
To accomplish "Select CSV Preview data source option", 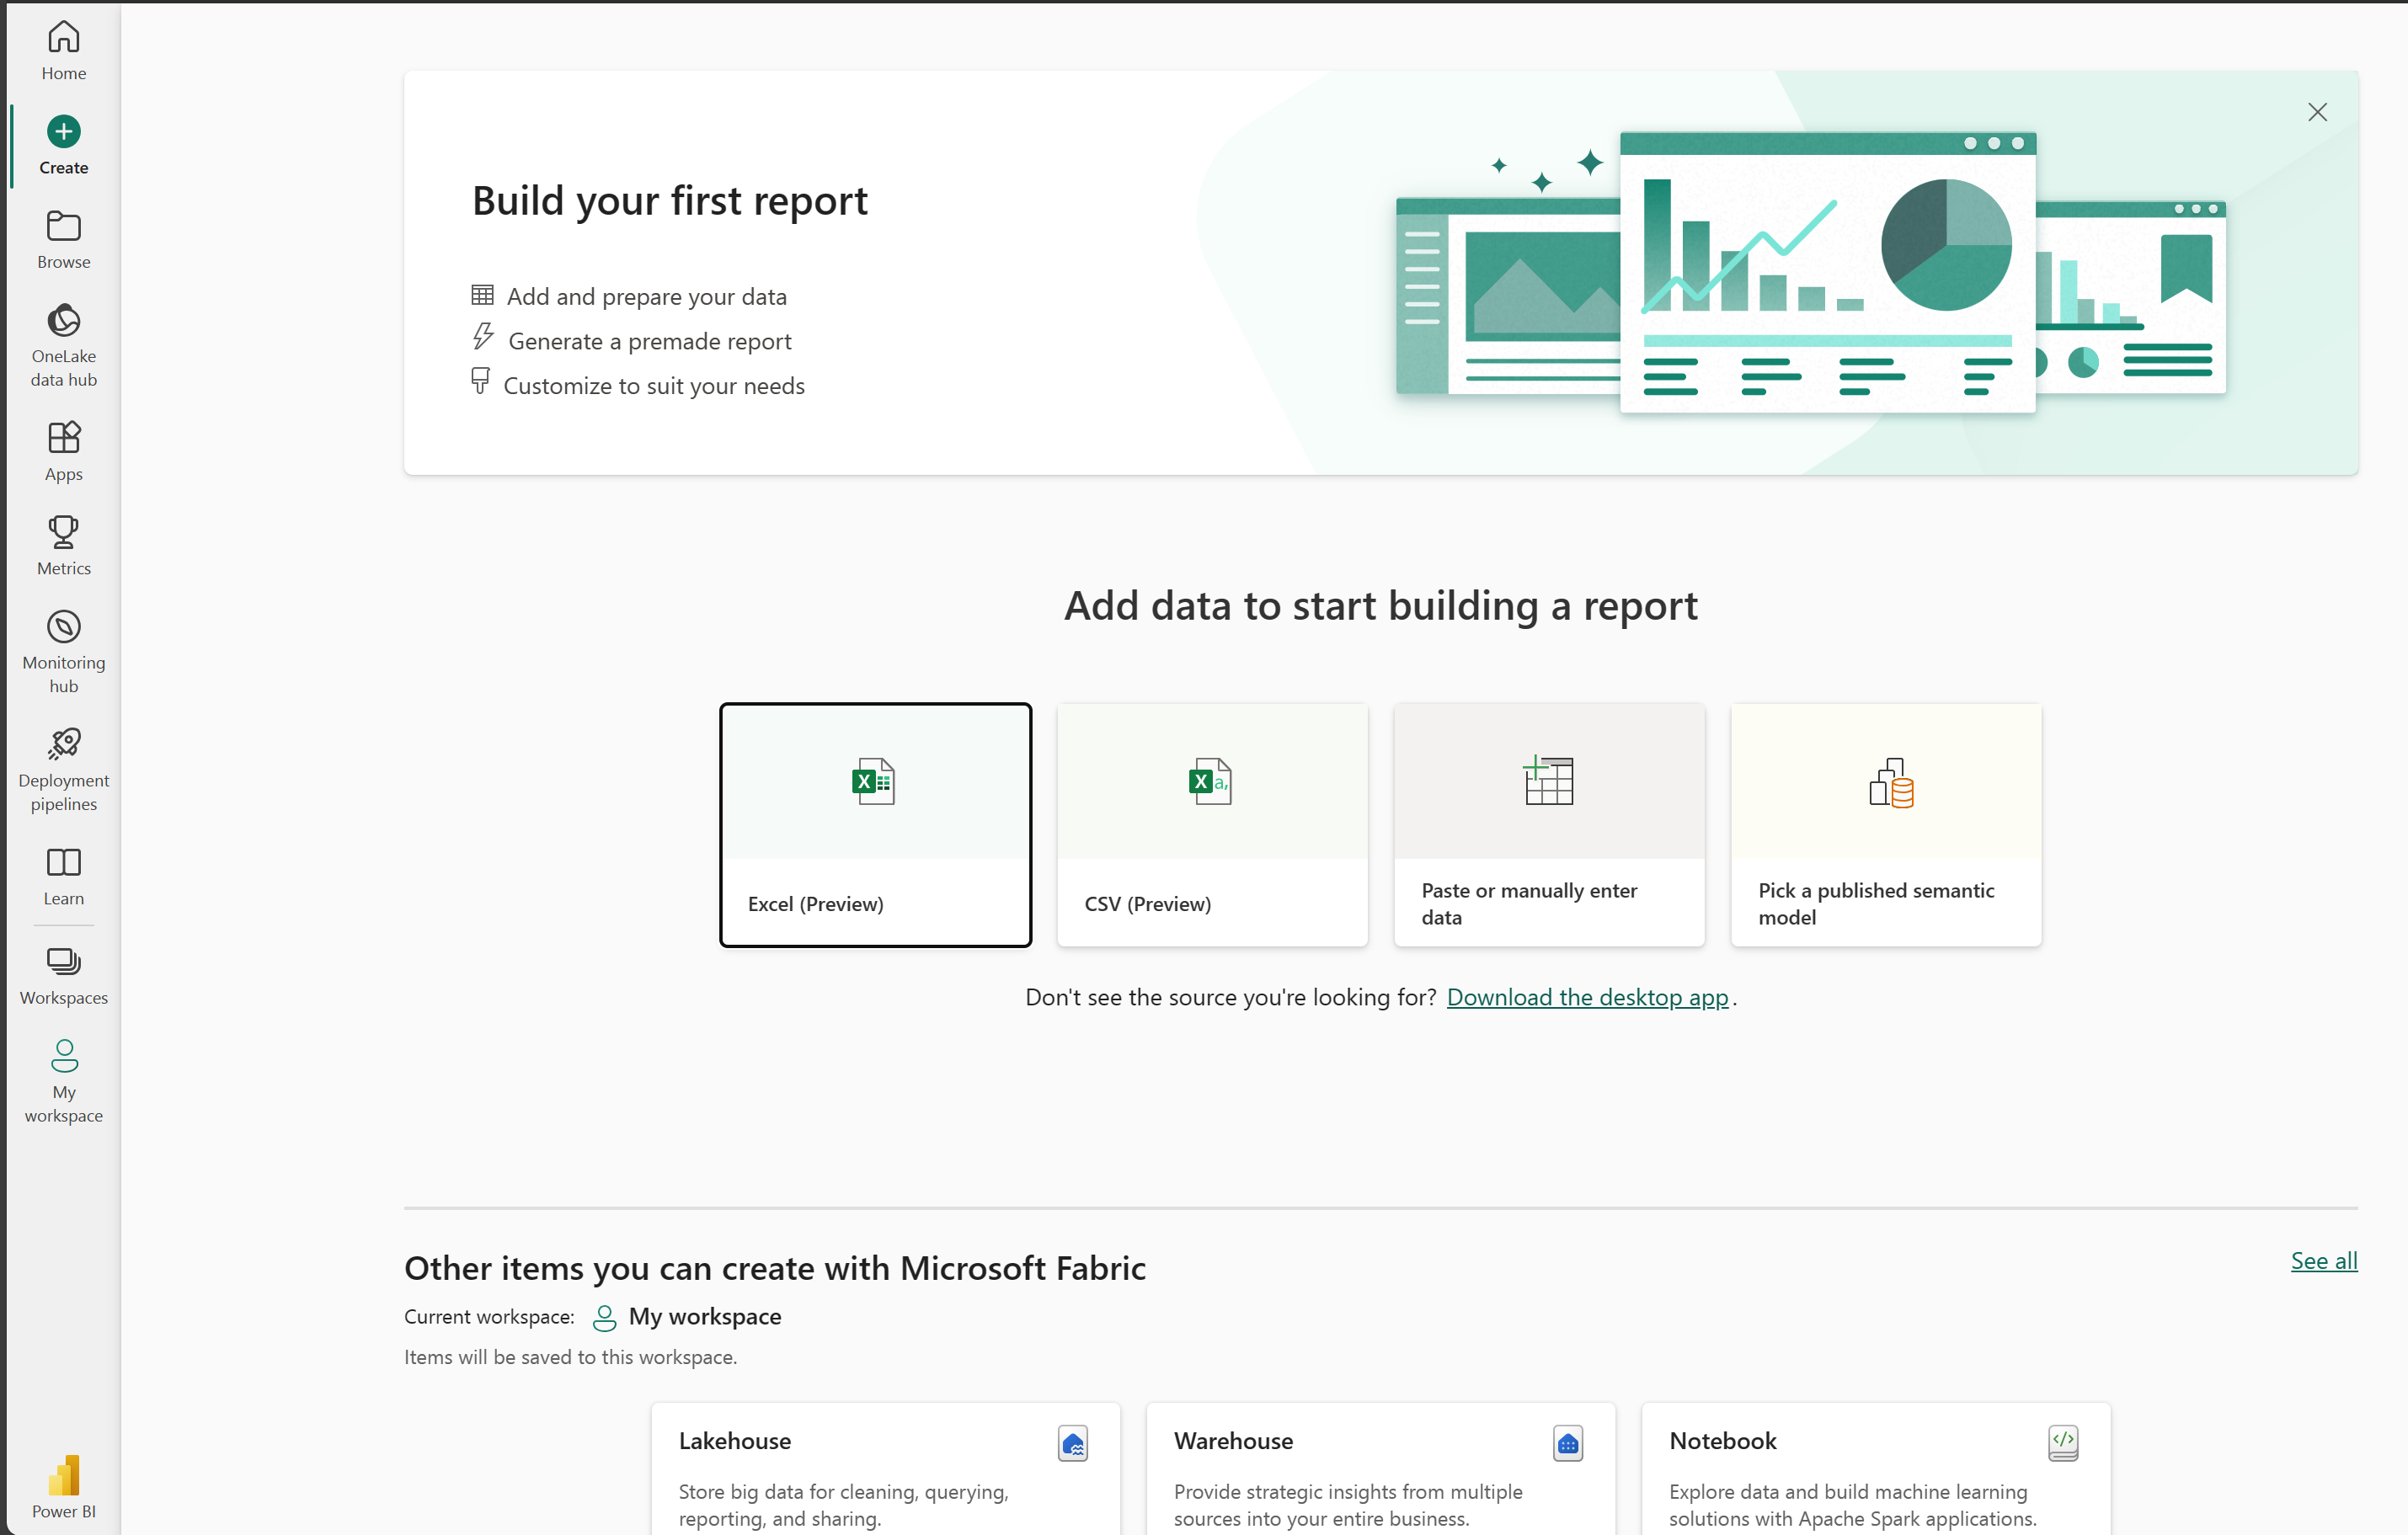I will click(x=1211, y=823).
